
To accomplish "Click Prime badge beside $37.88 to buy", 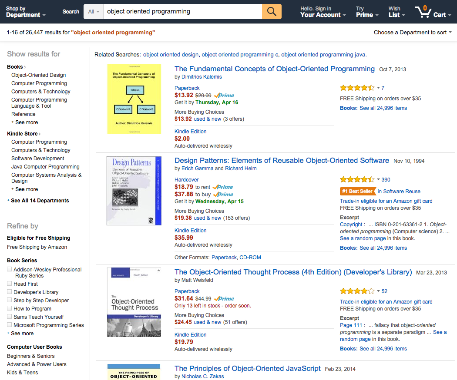I will 223,195.
